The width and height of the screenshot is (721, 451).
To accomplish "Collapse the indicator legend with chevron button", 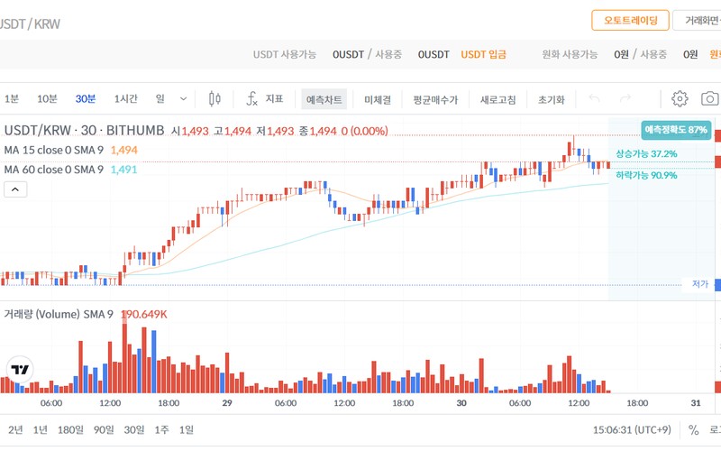I will coord(15,189).
